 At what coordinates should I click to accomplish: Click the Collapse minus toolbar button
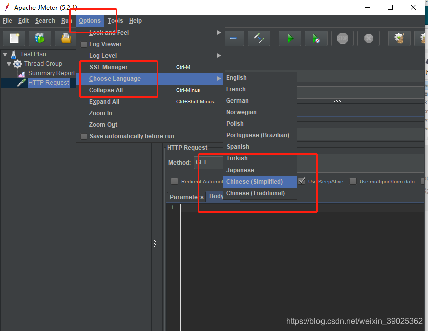pos(233,38)
